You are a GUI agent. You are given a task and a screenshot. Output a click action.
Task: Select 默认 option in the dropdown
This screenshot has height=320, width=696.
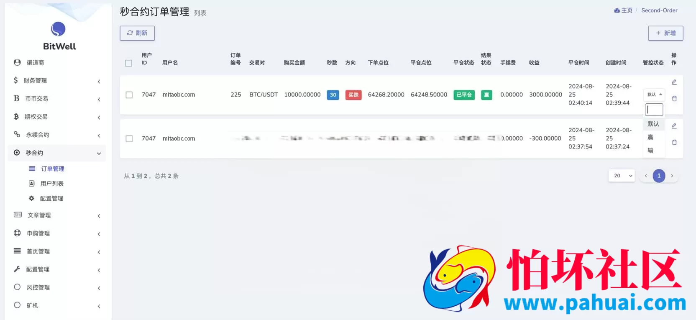pos(654,124)
